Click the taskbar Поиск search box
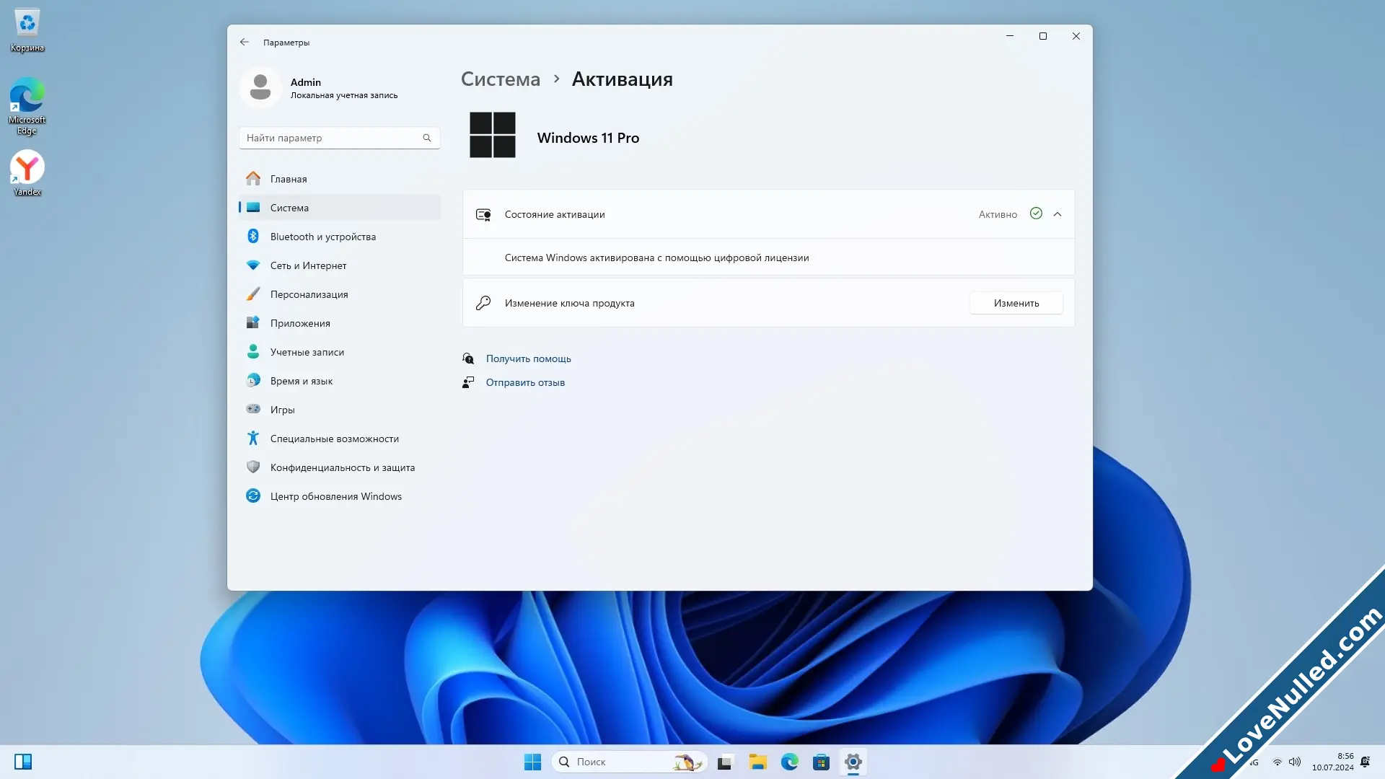This screenshot has height=779, width=1385. coord(629,762)
